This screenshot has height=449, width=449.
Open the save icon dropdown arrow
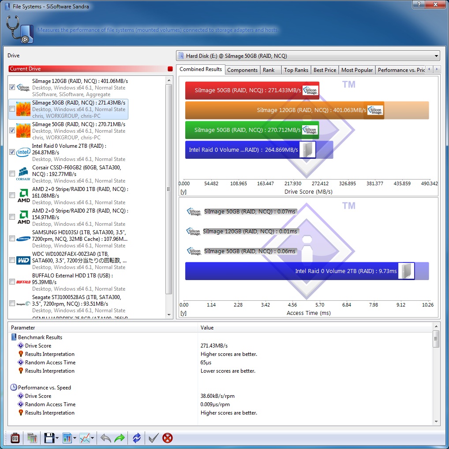[x=57, y=438]
